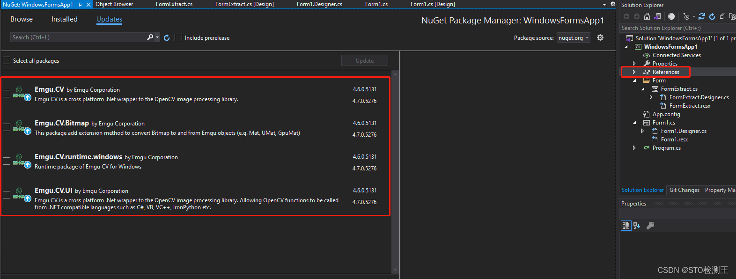Toggle the file nesting globe filter icon
Viewport: 736px width, 279px height.
pos(671,16)
